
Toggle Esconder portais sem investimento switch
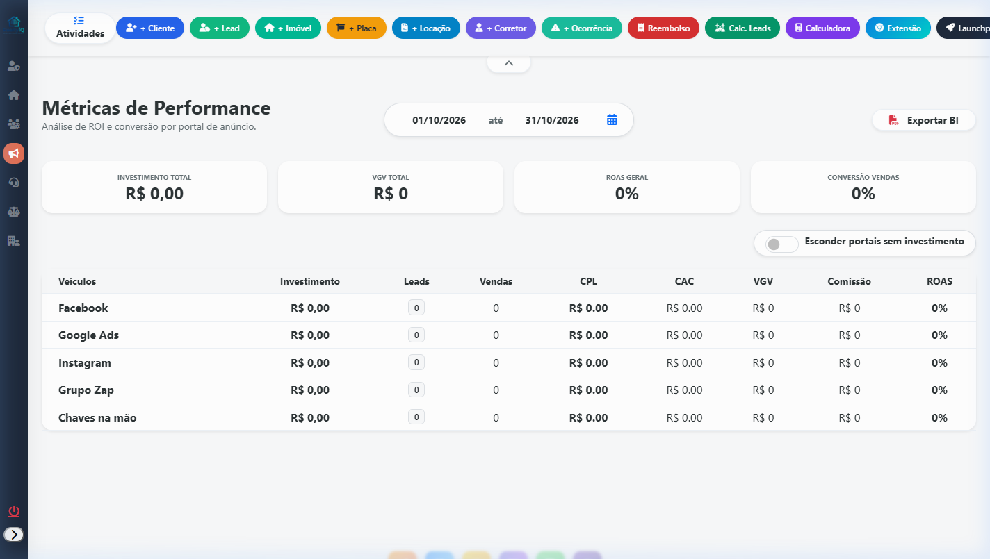[x=781, y=244]
